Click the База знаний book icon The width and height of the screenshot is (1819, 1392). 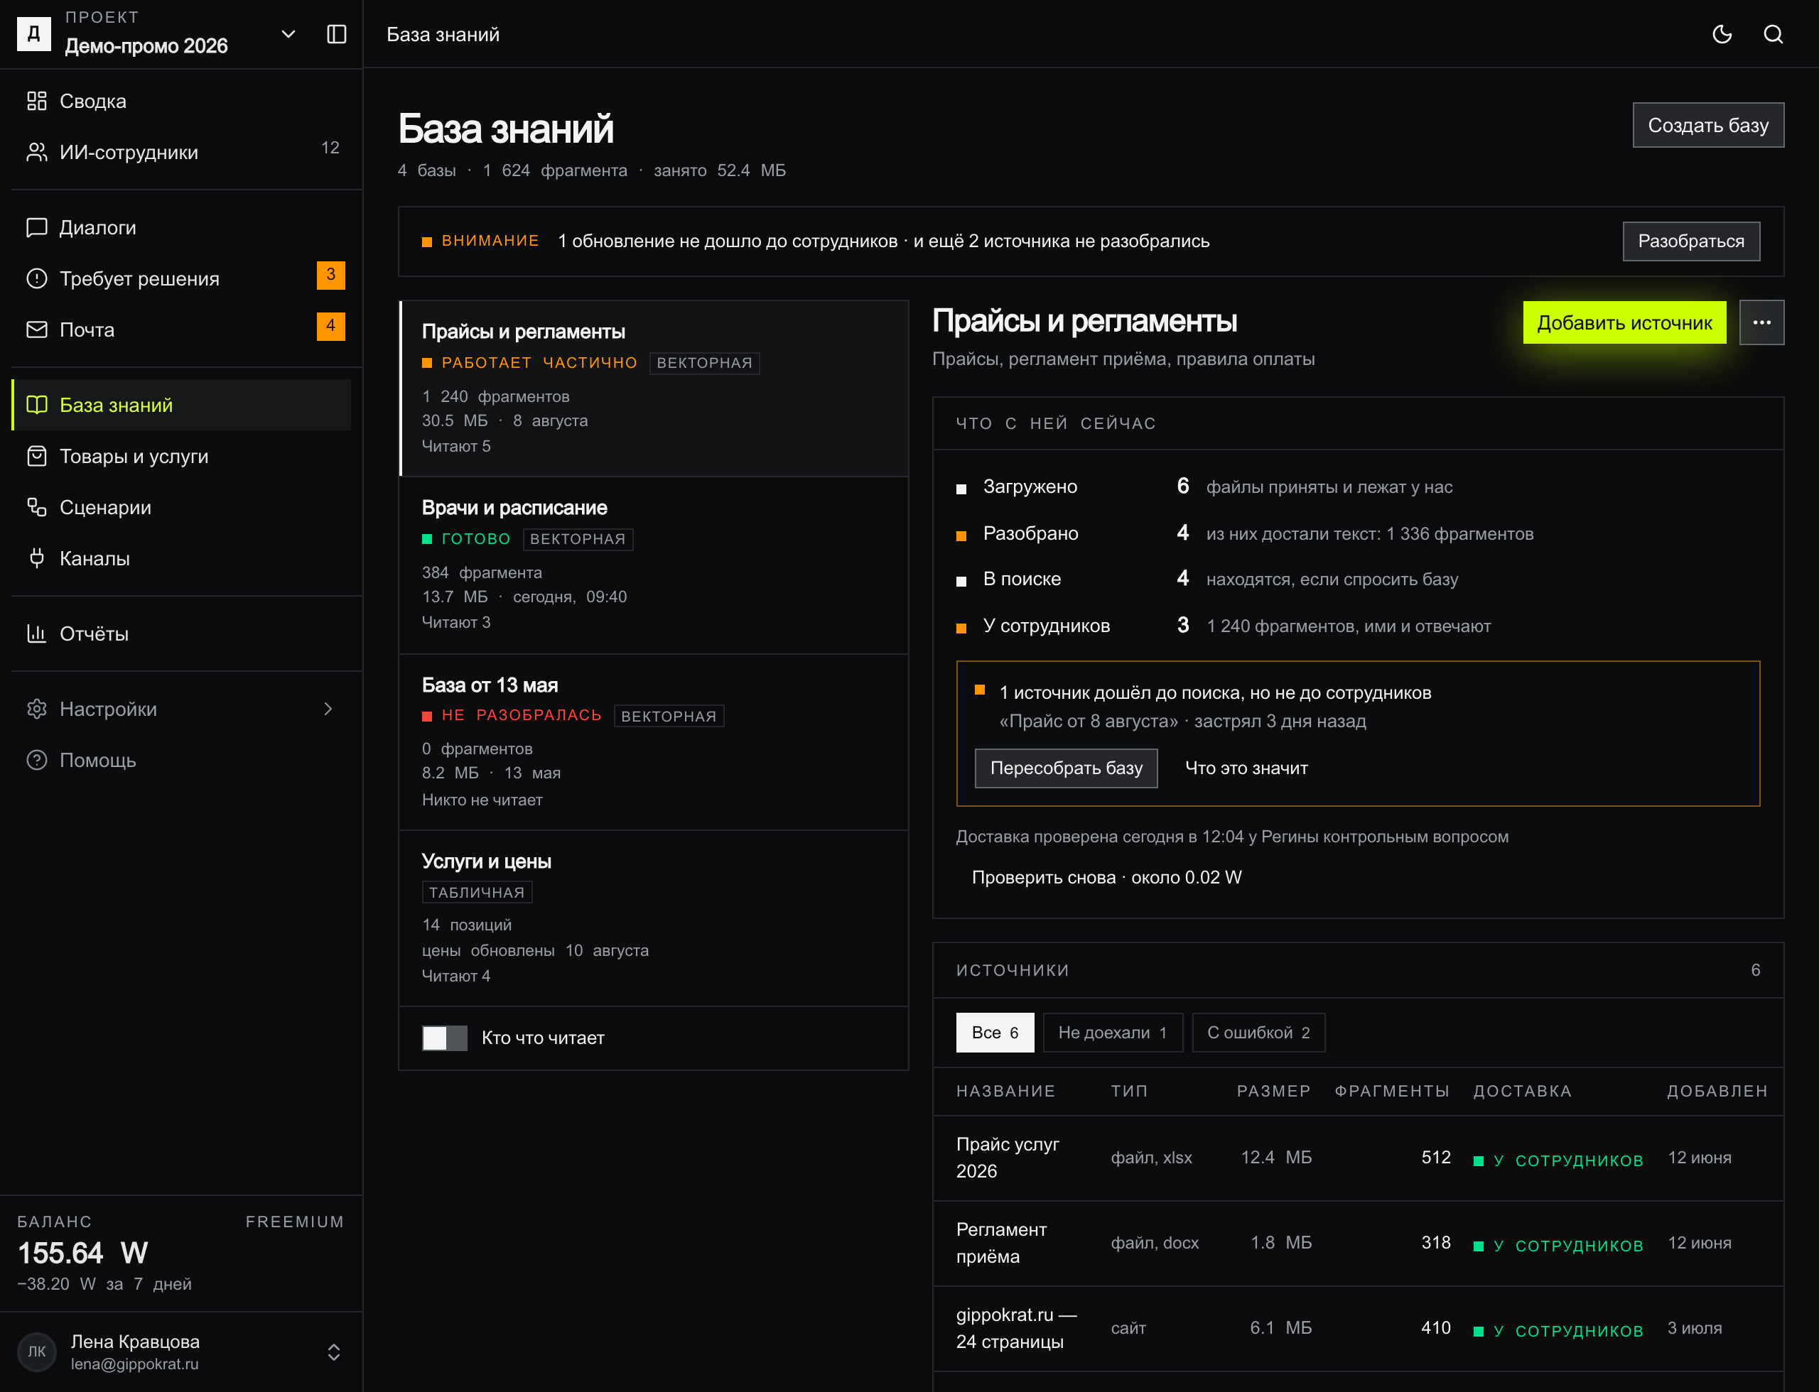(36, 405)
